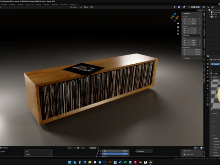
Task: Switch to the Compositing workspace tab
Action: pyautogui.click(x=64, y=5)
